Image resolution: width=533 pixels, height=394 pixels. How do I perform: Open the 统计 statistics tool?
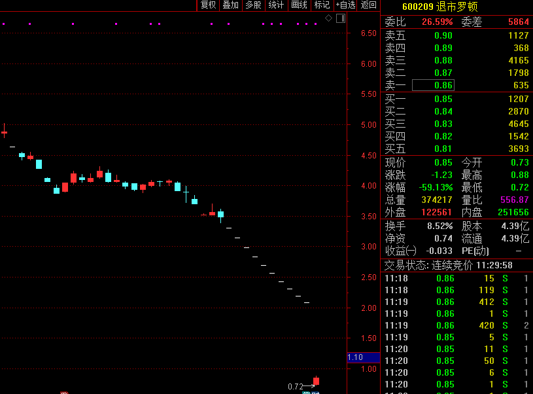coord(276,5)
